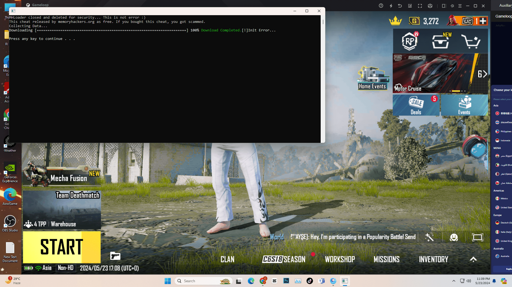This screenshot has width=512, height=287.
Task: Toggle Gameloop side panel icon
Action: tap(444, 6)
